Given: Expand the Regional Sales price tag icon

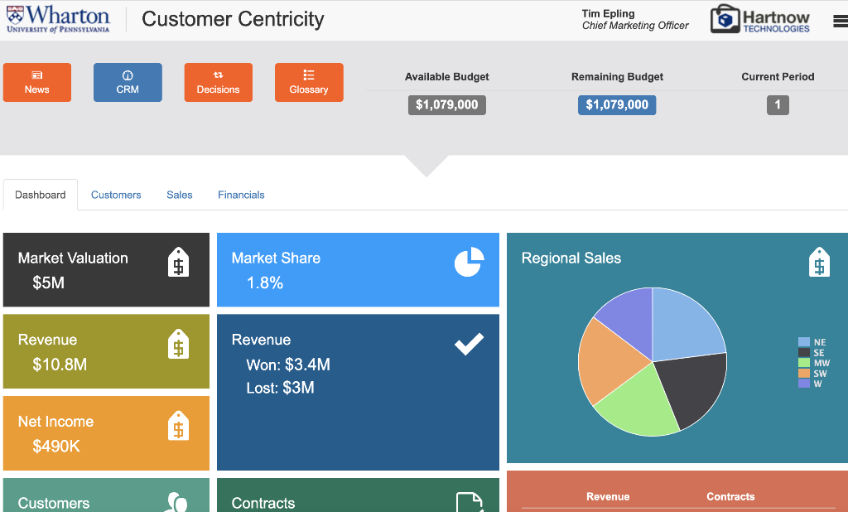Looking at the screenshot, I should pos(819,260).
